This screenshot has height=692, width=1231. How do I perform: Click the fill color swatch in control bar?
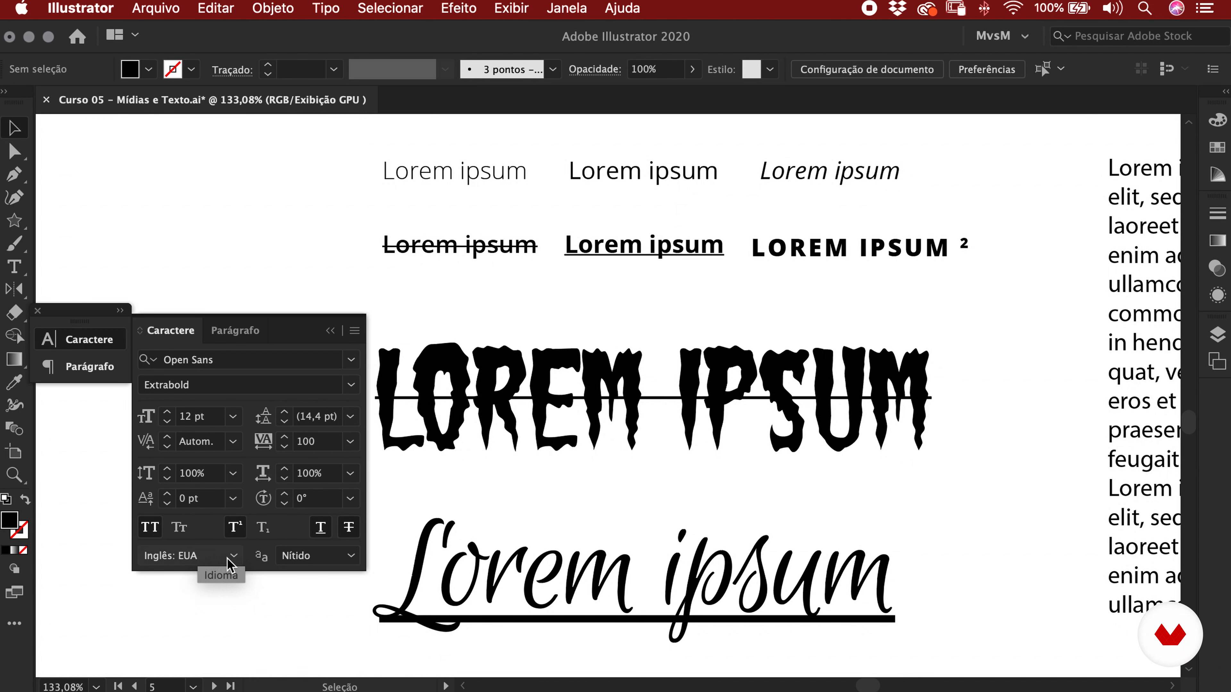pyautogui.click(x=130, y=69)
